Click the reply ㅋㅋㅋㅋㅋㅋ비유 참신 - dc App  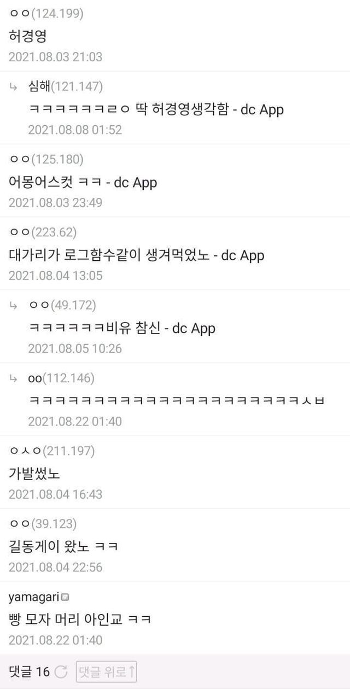[121, 328]
